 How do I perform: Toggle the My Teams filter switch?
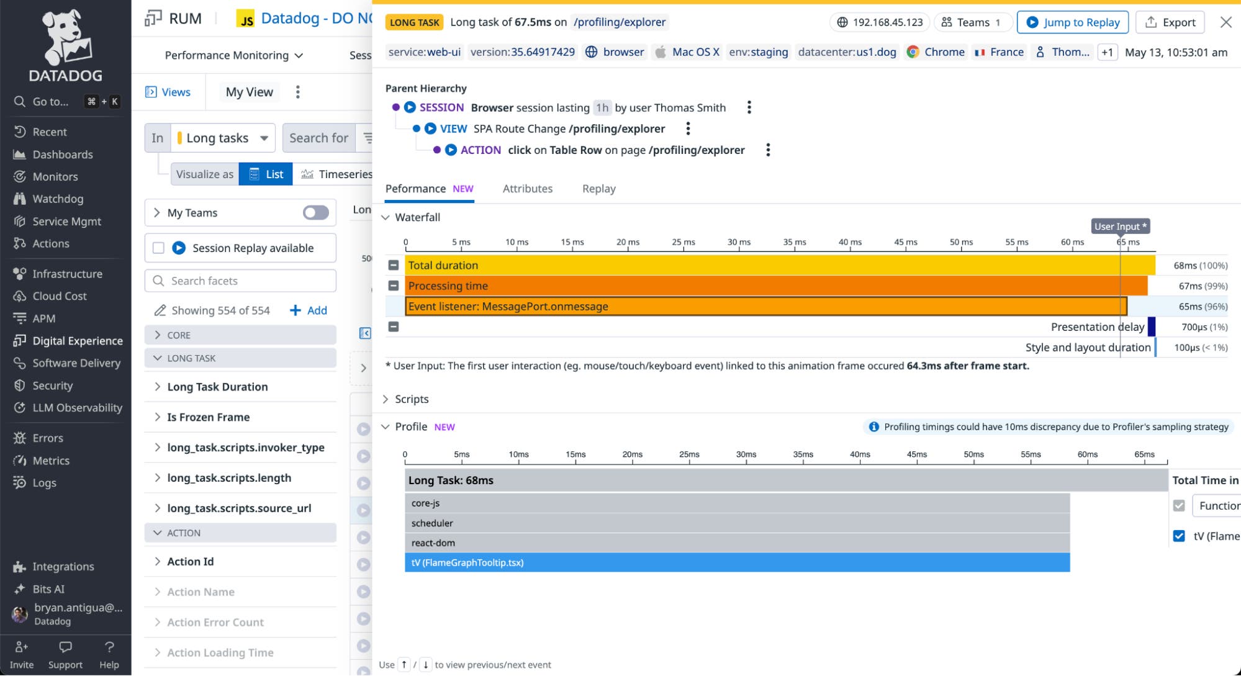(315, 212)
